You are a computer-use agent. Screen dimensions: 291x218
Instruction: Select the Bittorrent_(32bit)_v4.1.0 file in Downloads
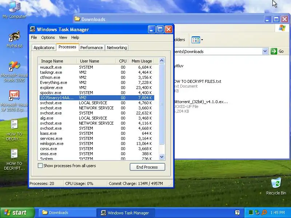click(201, 106)
